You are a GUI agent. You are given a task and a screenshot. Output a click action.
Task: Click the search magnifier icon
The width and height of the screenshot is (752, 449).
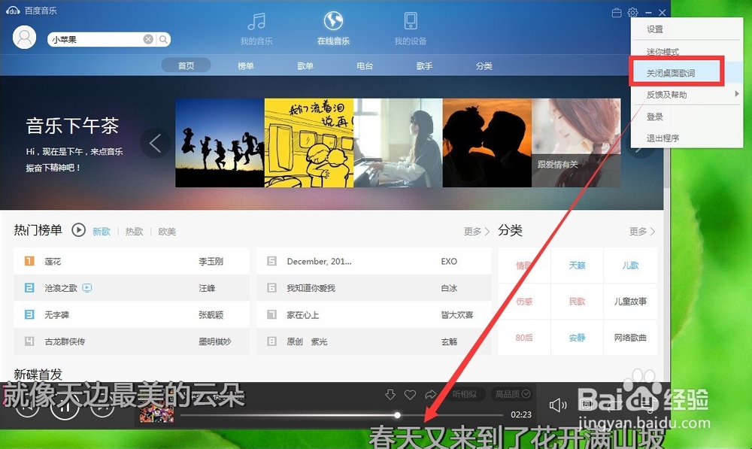[163, 39]
